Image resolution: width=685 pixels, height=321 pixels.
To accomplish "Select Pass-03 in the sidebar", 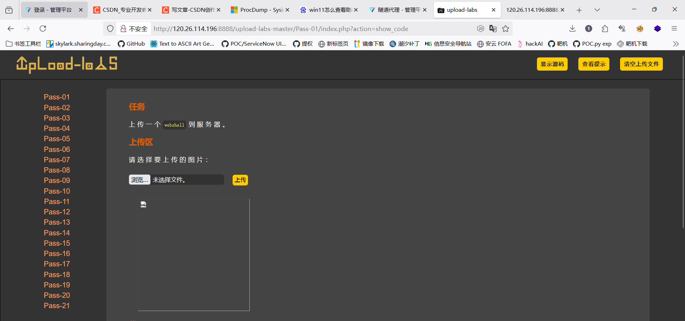I will coord(57,118).
